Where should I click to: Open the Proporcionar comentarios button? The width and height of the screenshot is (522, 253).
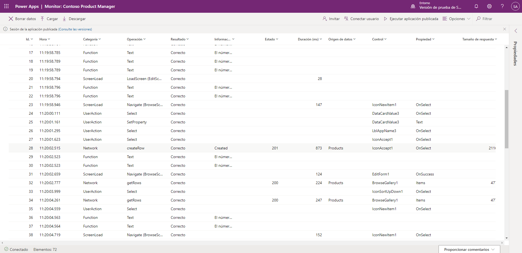point(469,249)
